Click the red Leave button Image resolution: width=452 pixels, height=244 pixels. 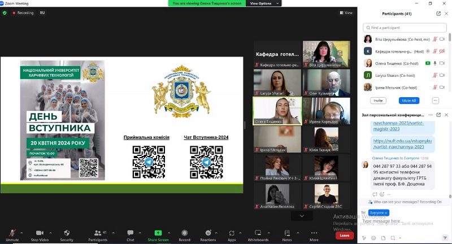[345, 236]
